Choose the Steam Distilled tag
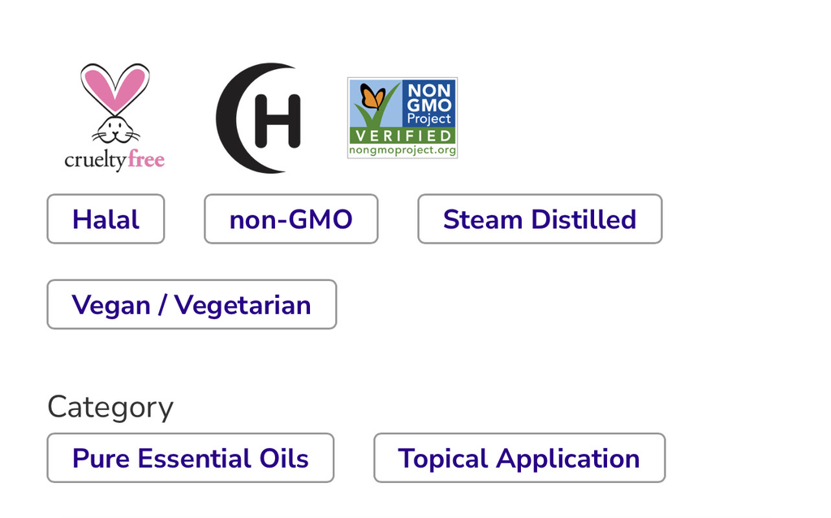The height and width of the screenshot is (518, 831). point(540,219)
